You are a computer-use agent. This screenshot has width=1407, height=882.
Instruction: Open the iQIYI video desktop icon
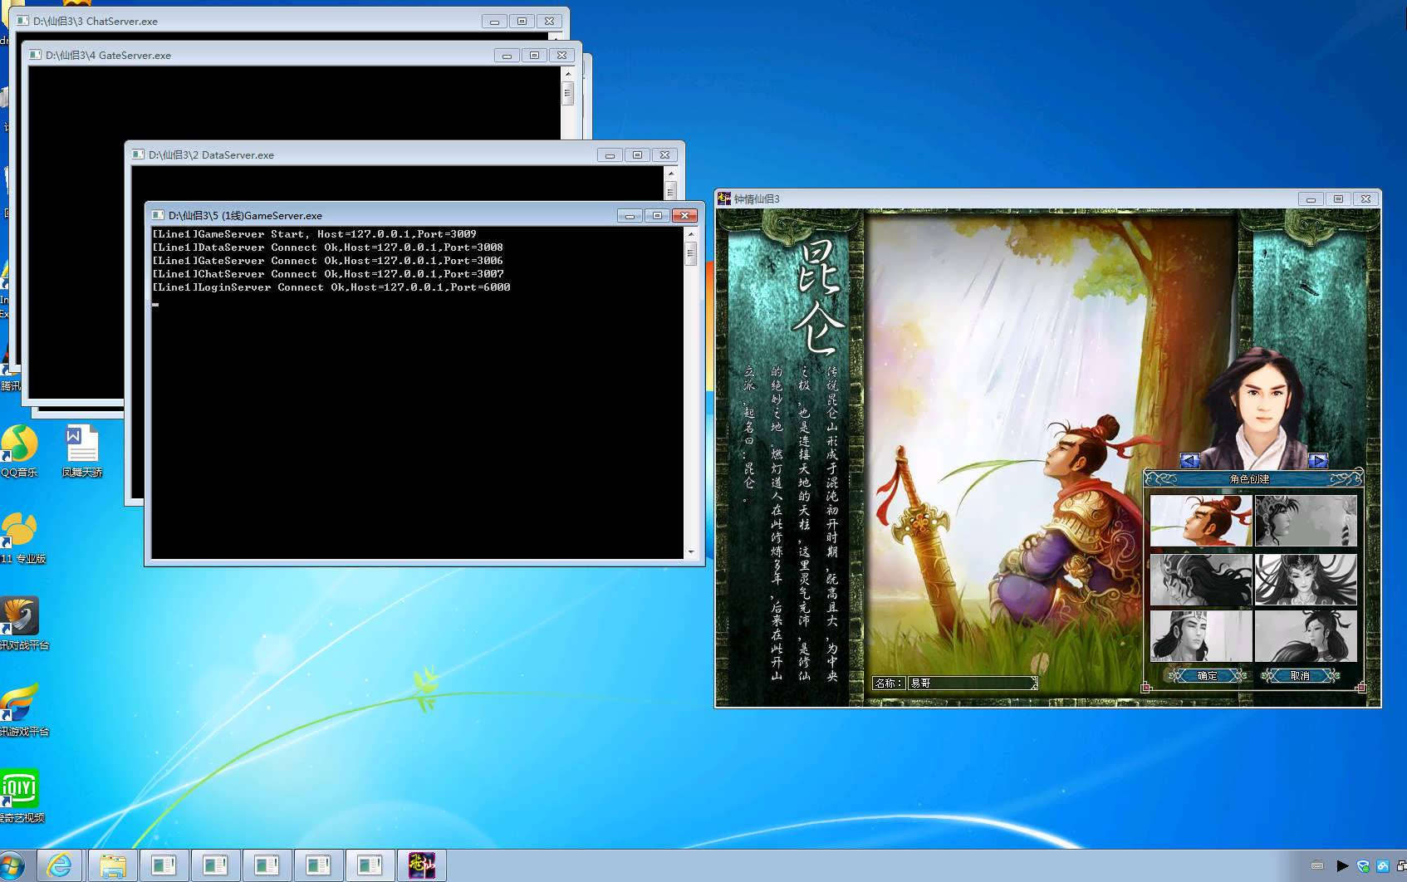[x=19, y=789]
